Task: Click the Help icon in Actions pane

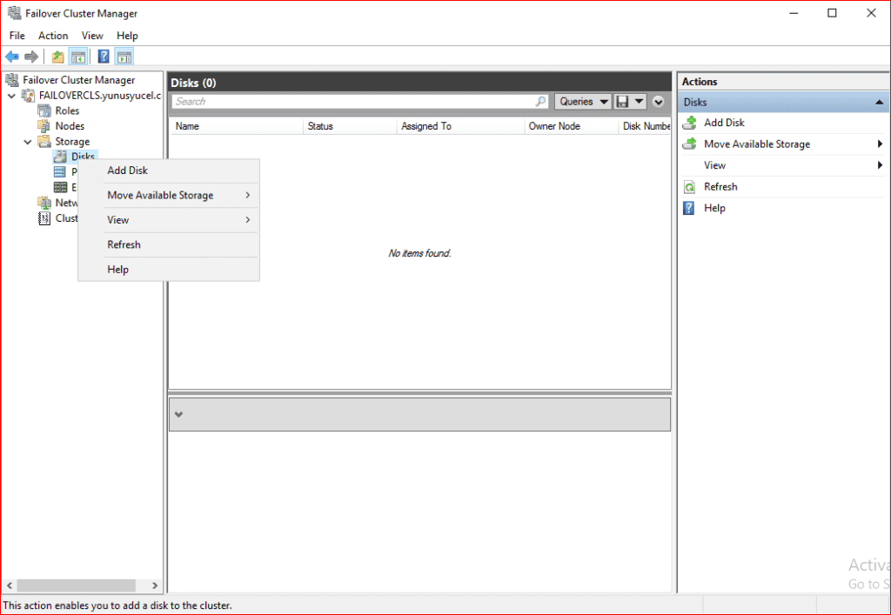Action: [x=689, y=208]
